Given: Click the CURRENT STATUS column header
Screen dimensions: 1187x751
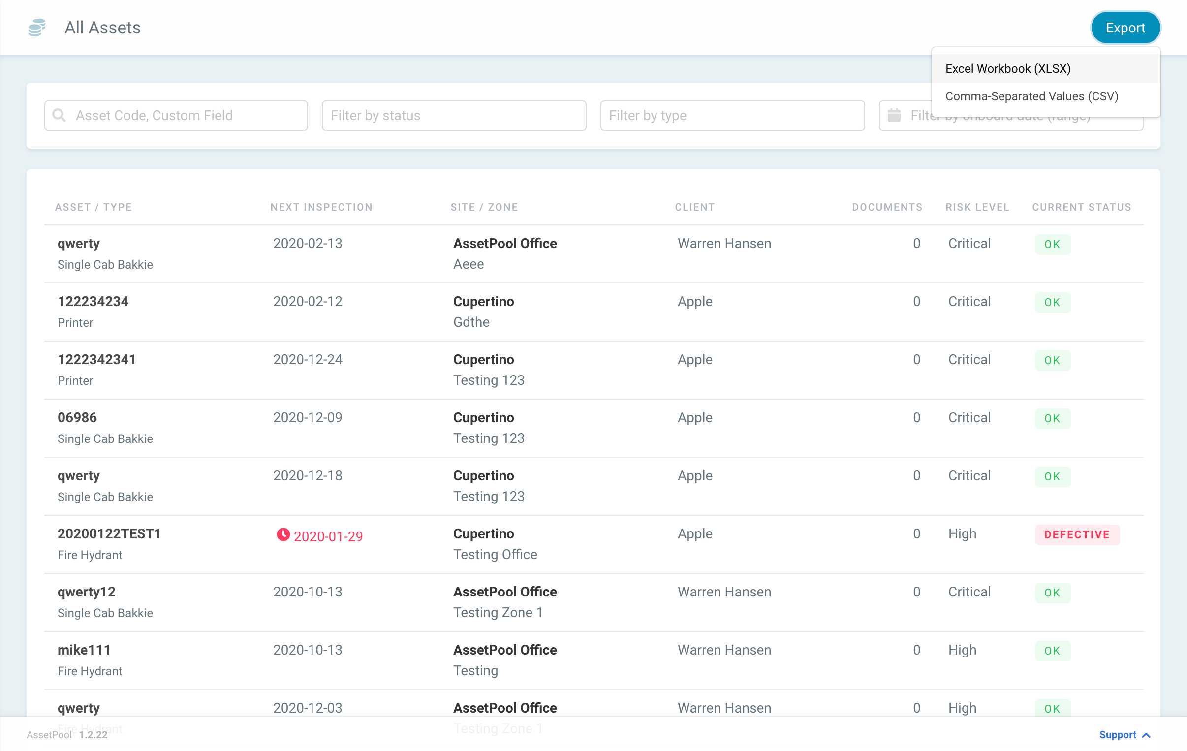Looking at the screenshot, I should (x=1081, y=207).
